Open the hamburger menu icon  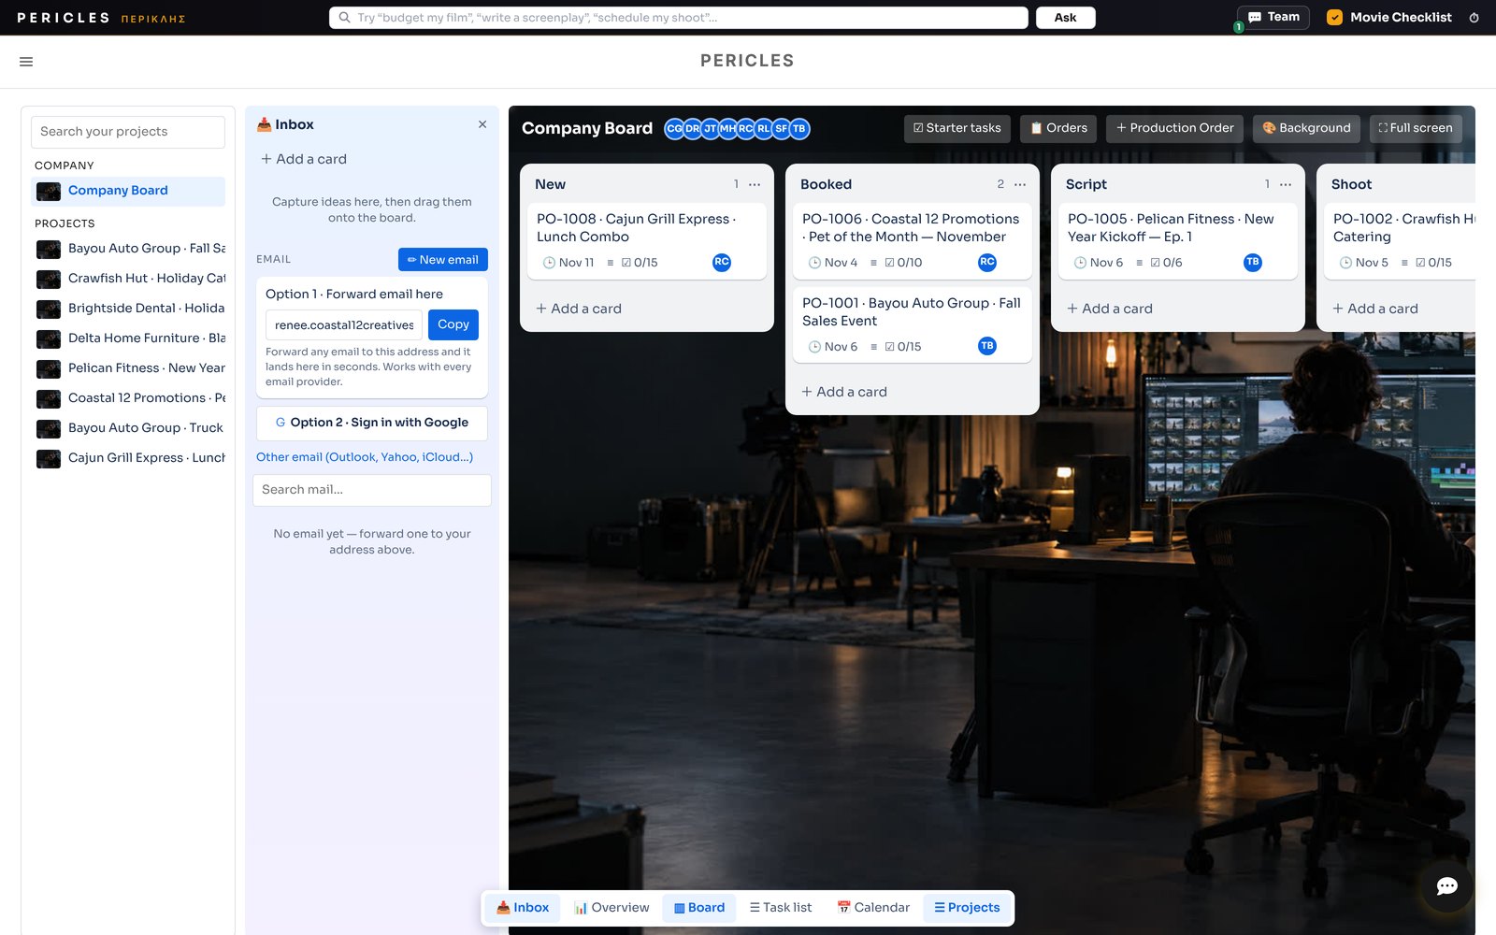point(26,62)
